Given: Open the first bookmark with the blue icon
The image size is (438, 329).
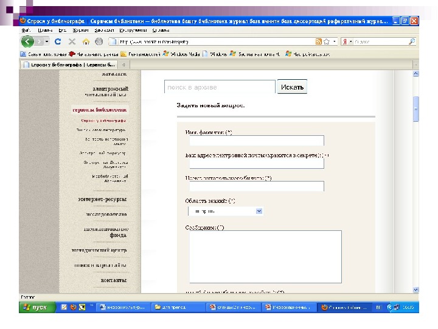Looking at the screenshot, I should point(44,54).
